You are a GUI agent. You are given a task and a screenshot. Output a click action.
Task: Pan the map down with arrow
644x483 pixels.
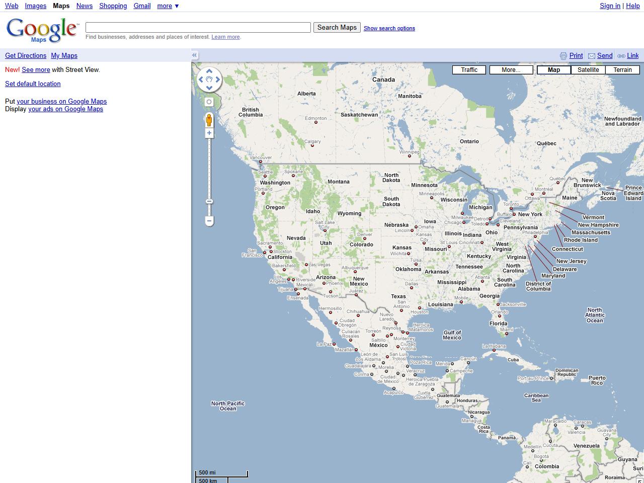point(209,88)
